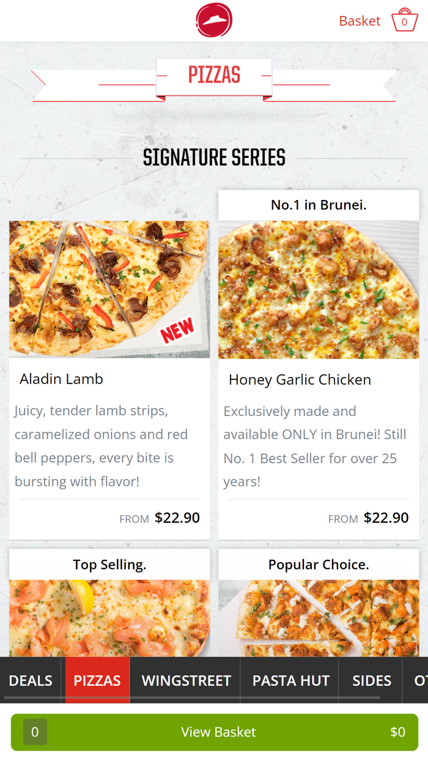Click the item count badge on View Basket
The width and height of the screenshot is (428, 761).
pyautogui.click(x=35, y=732)
